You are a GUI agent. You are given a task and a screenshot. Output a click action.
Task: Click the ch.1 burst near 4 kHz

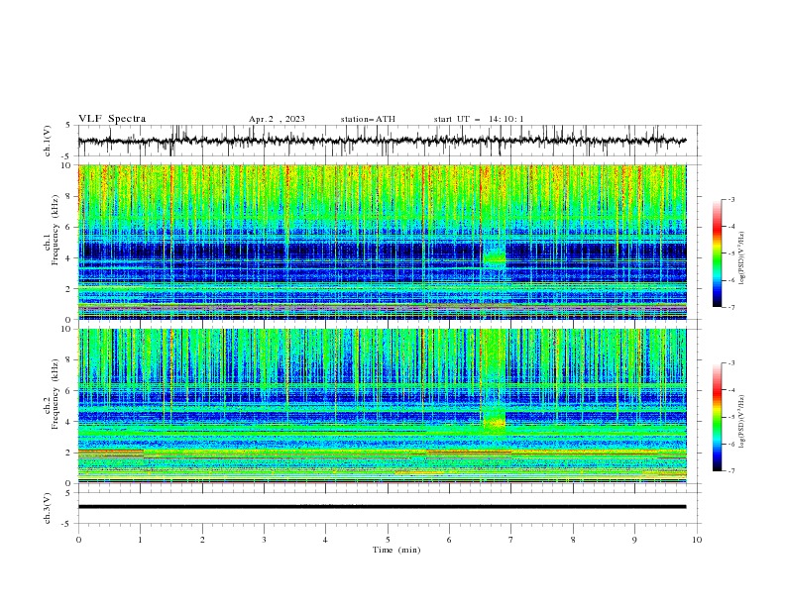[x=496, y=257]
